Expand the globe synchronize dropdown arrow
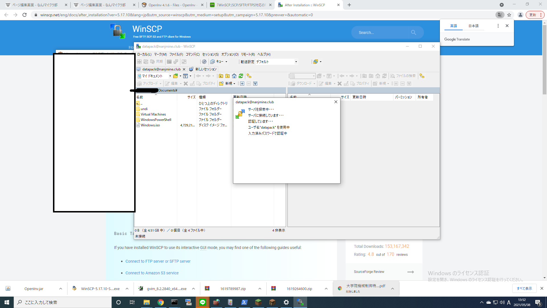Screen dimensions: 547x308 (x=321, y=62)
